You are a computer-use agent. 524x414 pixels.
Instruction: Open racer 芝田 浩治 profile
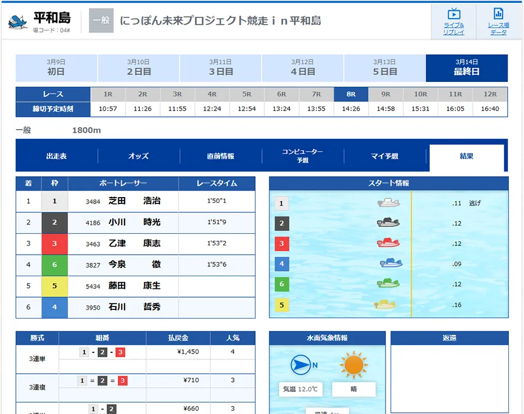(134, 201)
